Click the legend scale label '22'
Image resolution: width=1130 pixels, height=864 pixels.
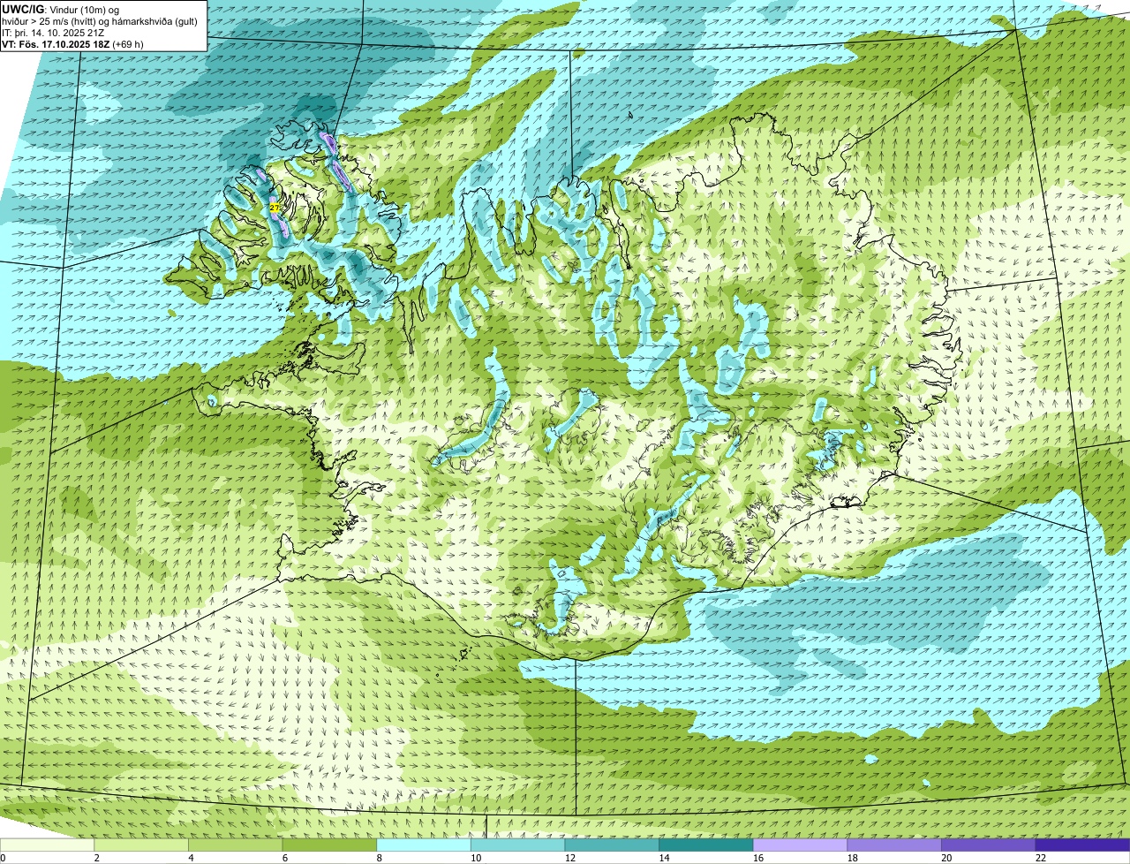[x=1041, y=858]
